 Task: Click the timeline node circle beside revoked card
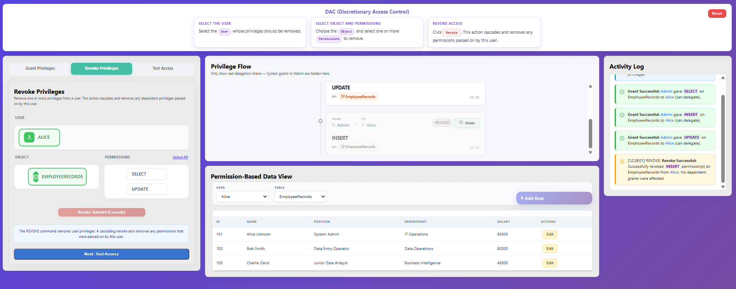click(321, 121)
